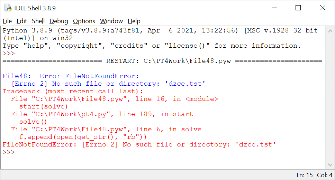This screenshot has width=335, height=180.
Task: Click the Python IDLE title bar icon
Action: [x=8, y=8]
